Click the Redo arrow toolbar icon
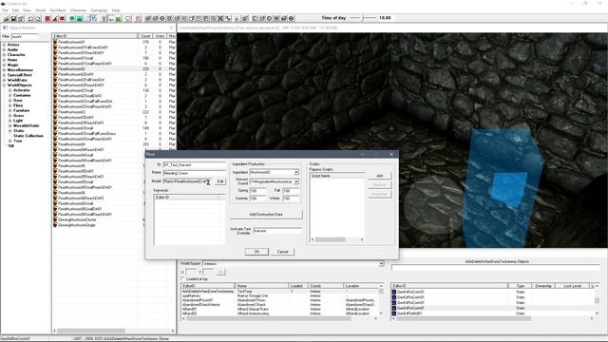 [x=38, y=18]
